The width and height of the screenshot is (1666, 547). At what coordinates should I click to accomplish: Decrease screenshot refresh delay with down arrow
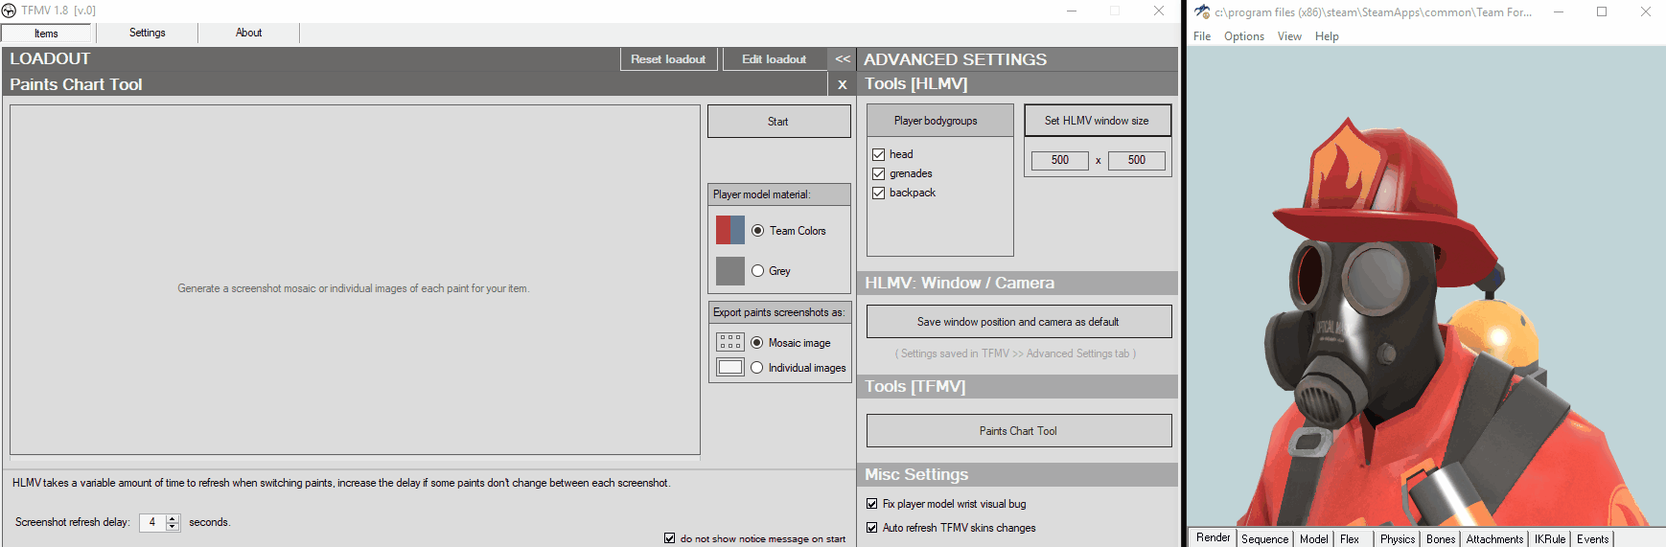(x=173, y=526)
